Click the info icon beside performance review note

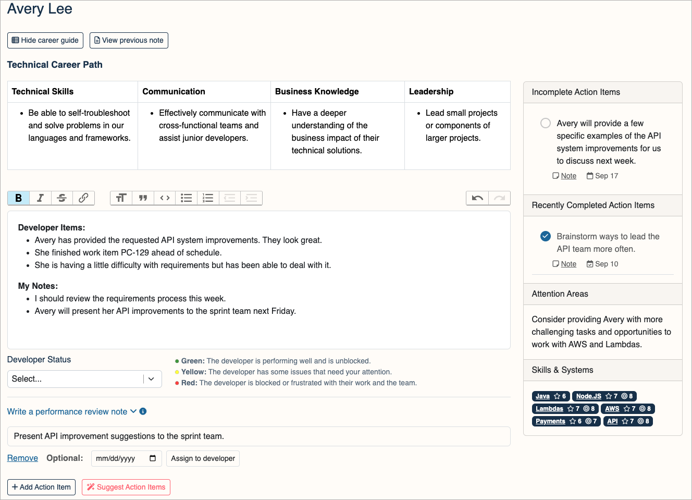coord(143,411)
